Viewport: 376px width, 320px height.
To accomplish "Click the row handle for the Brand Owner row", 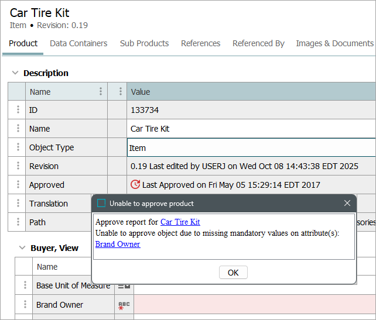I will [25, 305].
